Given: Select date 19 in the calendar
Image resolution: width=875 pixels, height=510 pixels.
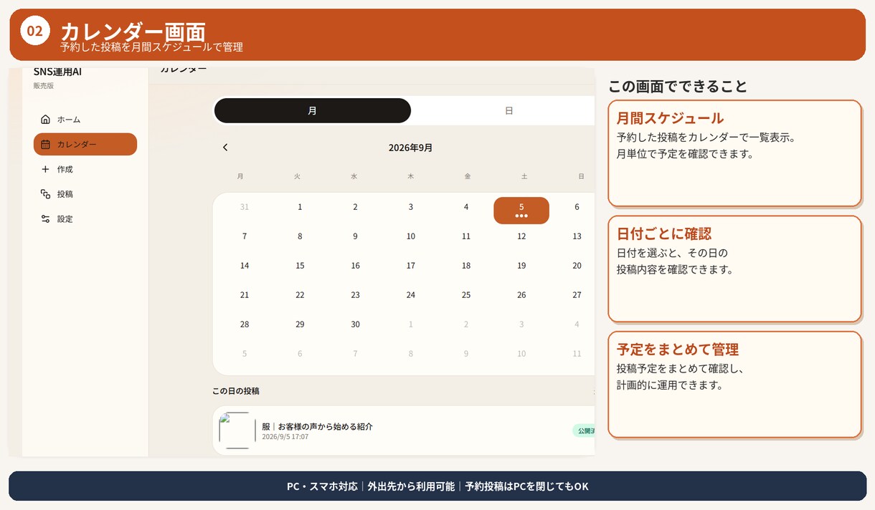Looking at the screenshot, I should pyautogui.click(x=521, y=266).
